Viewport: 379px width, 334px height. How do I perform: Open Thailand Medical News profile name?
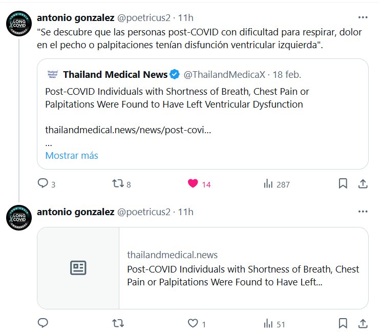115,75
